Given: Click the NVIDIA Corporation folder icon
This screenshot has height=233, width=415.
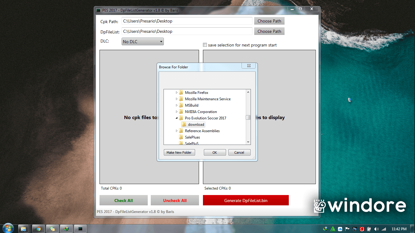Looking at the screenshot, I should [181, 111].
